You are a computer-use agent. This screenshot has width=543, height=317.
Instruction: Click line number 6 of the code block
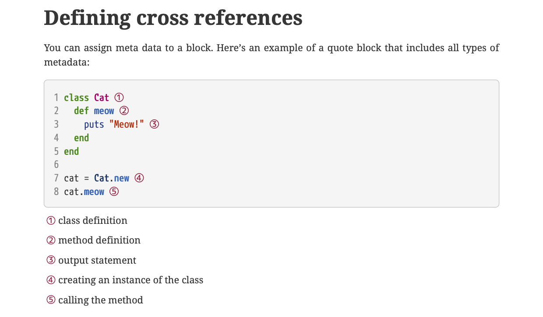[x=56, y=165]
